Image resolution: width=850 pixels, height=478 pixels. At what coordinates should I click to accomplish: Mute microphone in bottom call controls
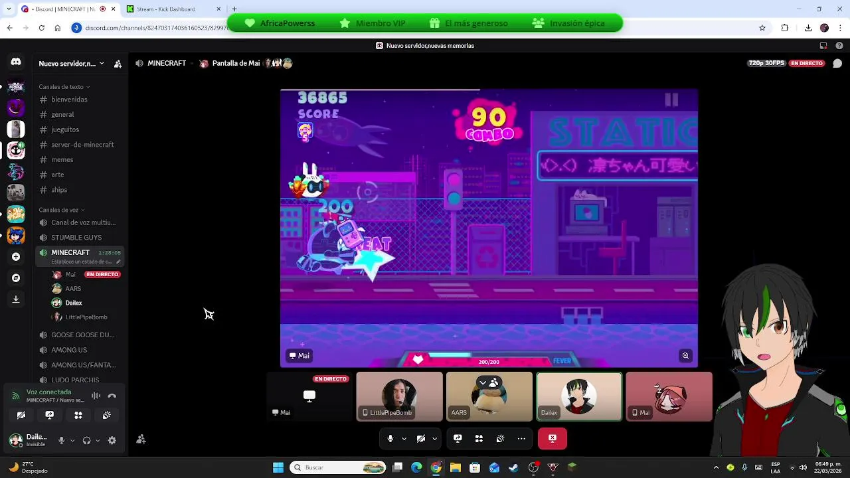[390, 438]
